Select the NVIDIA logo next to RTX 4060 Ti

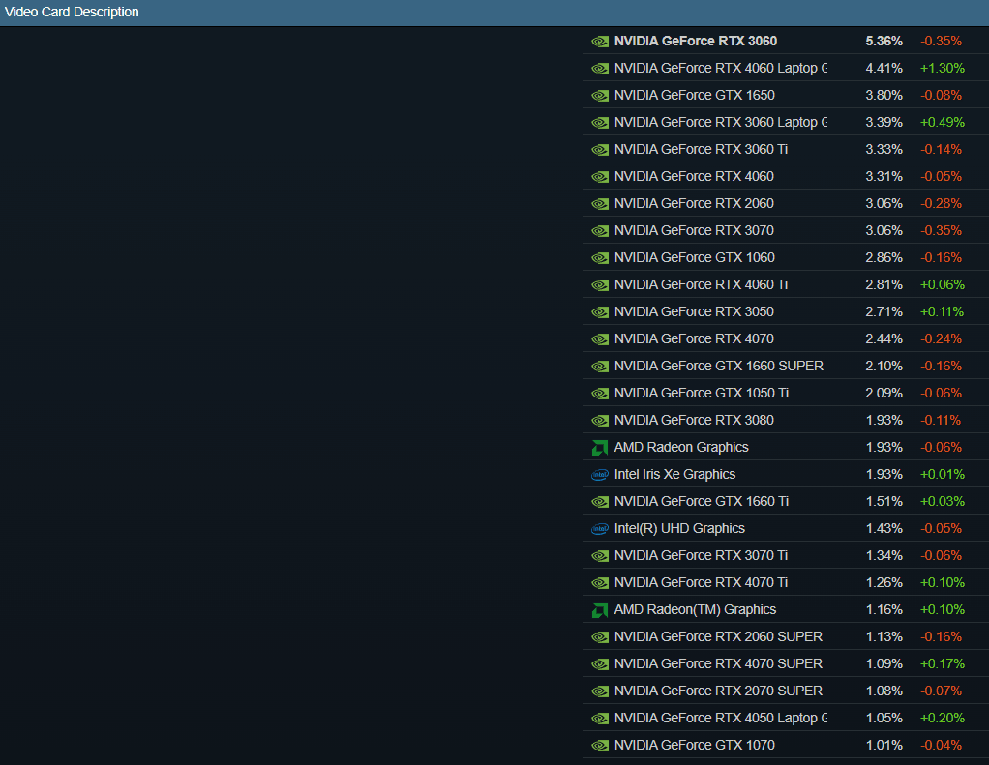pos(600,285)
